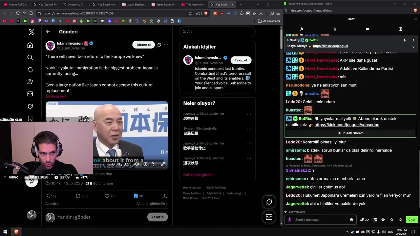420x236 pixels.
Task: Click the Yanıtla reply button
Action: (157, 217)
